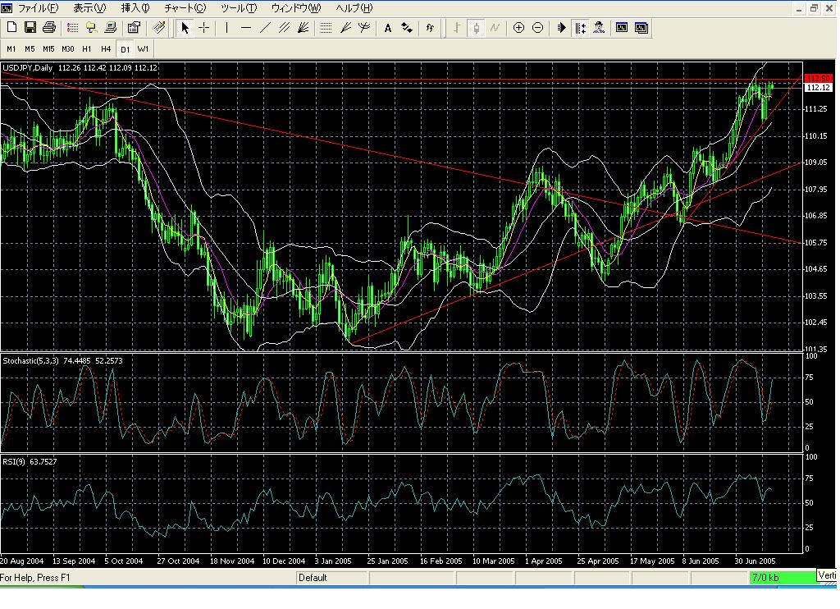Click the New Chart icon
The height and width of the screenshot is (609, 840).
tap(11, 28)
